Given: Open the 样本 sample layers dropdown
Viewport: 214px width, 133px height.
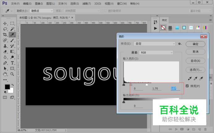Looking at the screenshot, I should coord(82,11).
